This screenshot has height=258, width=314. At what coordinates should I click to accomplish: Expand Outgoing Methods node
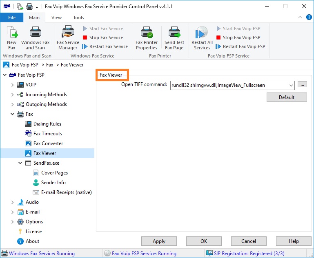pyautogui.click(x=12, y=104)
